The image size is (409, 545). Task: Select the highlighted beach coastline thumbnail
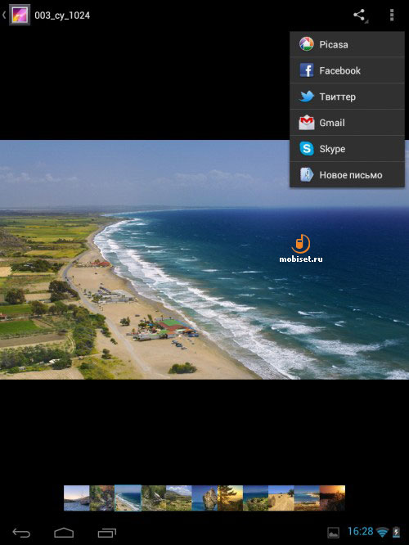click(128, 498)
